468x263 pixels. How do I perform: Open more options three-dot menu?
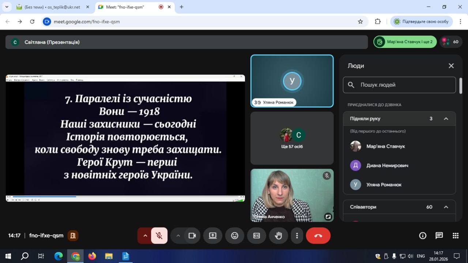click(x=297, y=236)
